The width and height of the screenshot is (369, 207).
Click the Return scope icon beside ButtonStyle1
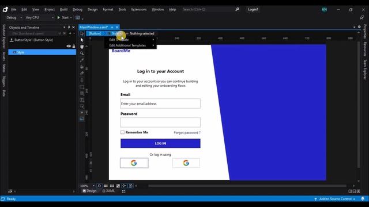click(12, 40)
